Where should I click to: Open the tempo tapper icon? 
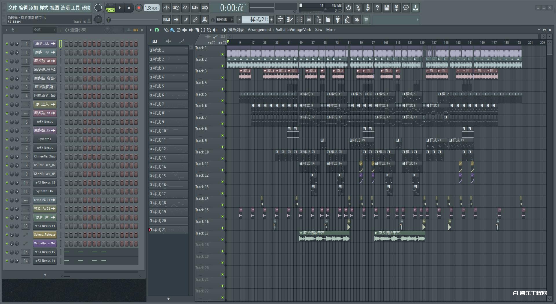pyautogui.click(x=347, y=20)
